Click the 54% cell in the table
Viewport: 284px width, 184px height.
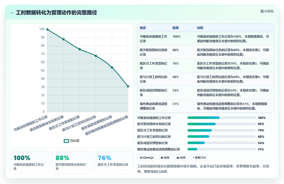coord(175,90)
